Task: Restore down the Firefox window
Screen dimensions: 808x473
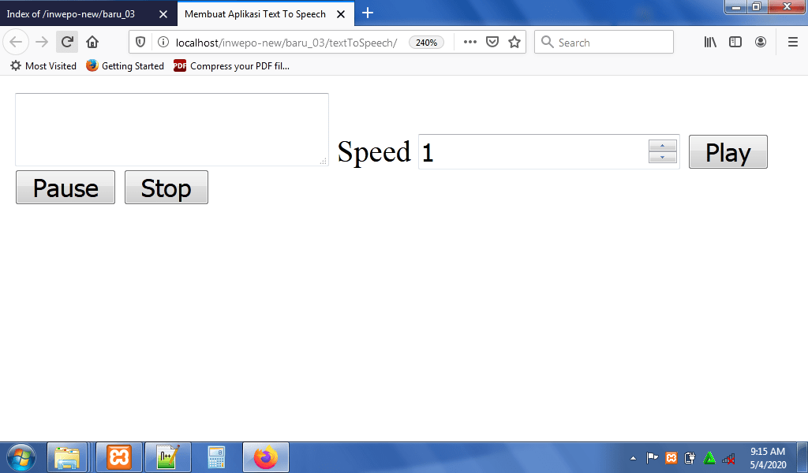Action: coord(757,6)
